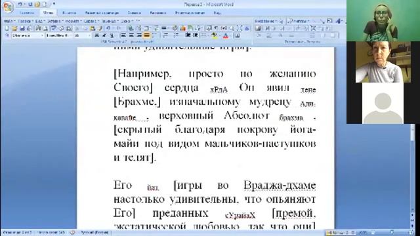Apply the red font color button
Viewport: 420px width, 236px height.
pos(226,35)
